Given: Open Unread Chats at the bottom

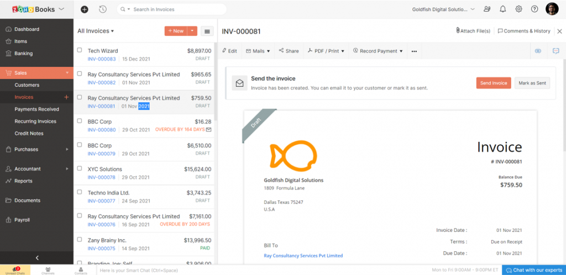Looking at the screenshot, I should tap(15, 271).
